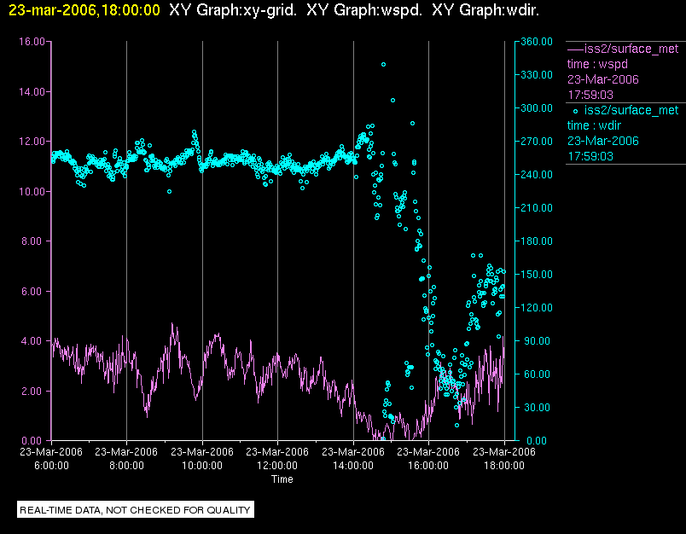Screen dimensions: 686x534
Task: Select the XY Graph:wspd title text
Action: tap(364, 10)
